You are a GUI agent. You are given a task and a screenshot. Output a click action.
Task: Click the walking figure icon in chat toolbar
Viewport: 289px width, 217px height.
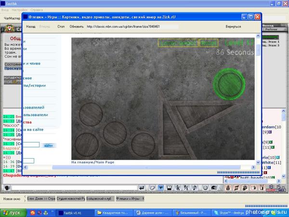[x=178, y=188]
